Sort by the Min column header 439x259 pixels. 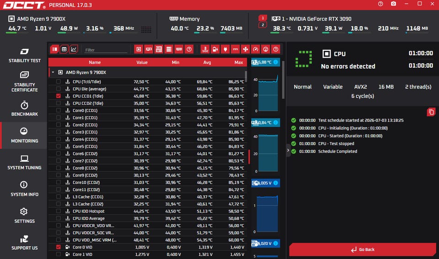[176, 63]
